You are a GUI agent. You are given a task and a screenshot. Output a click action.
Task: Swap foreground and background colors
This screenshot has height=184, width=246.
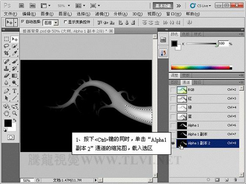(x=15, y=120)
